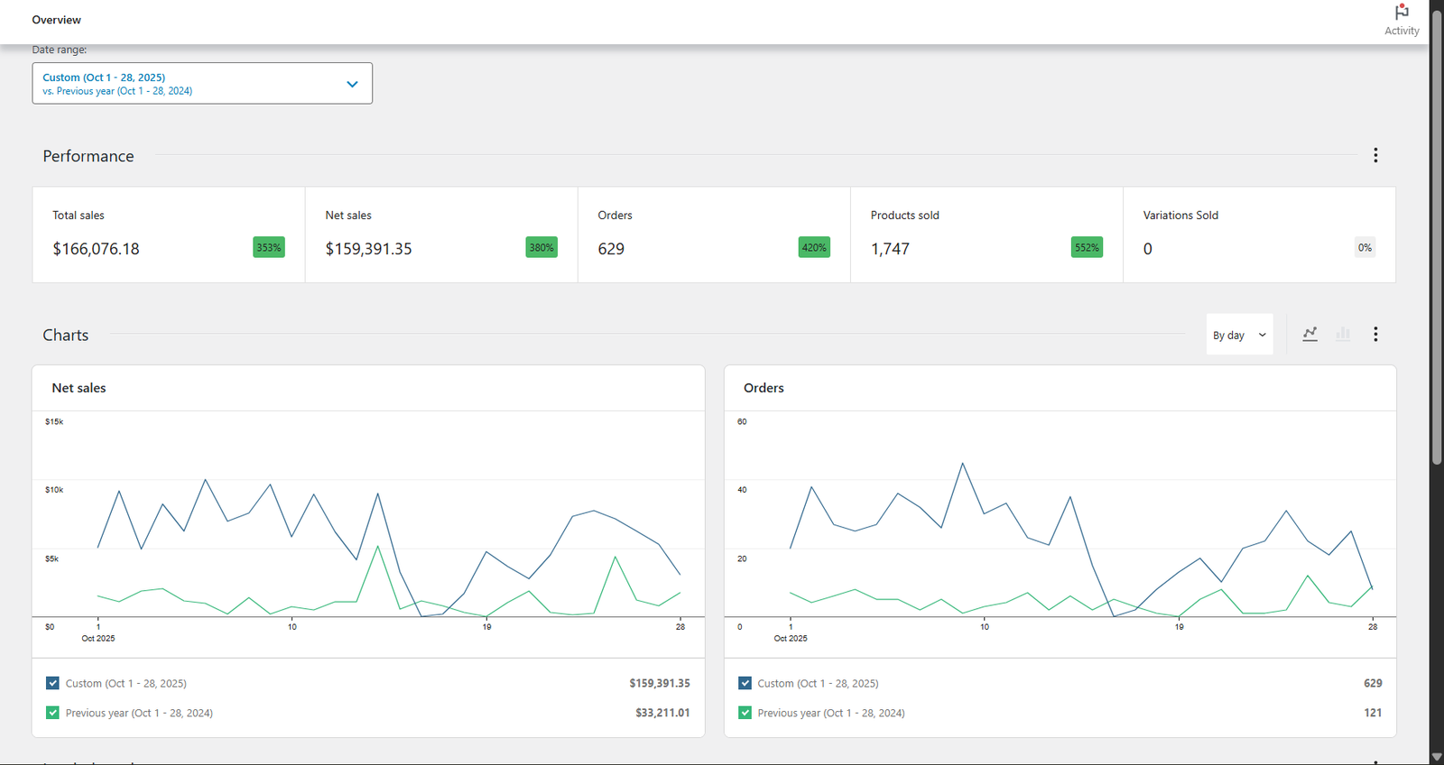Viewport: 1444px width, 765px height.
Task: Click the Overview page title
Action: pos(56,20)
